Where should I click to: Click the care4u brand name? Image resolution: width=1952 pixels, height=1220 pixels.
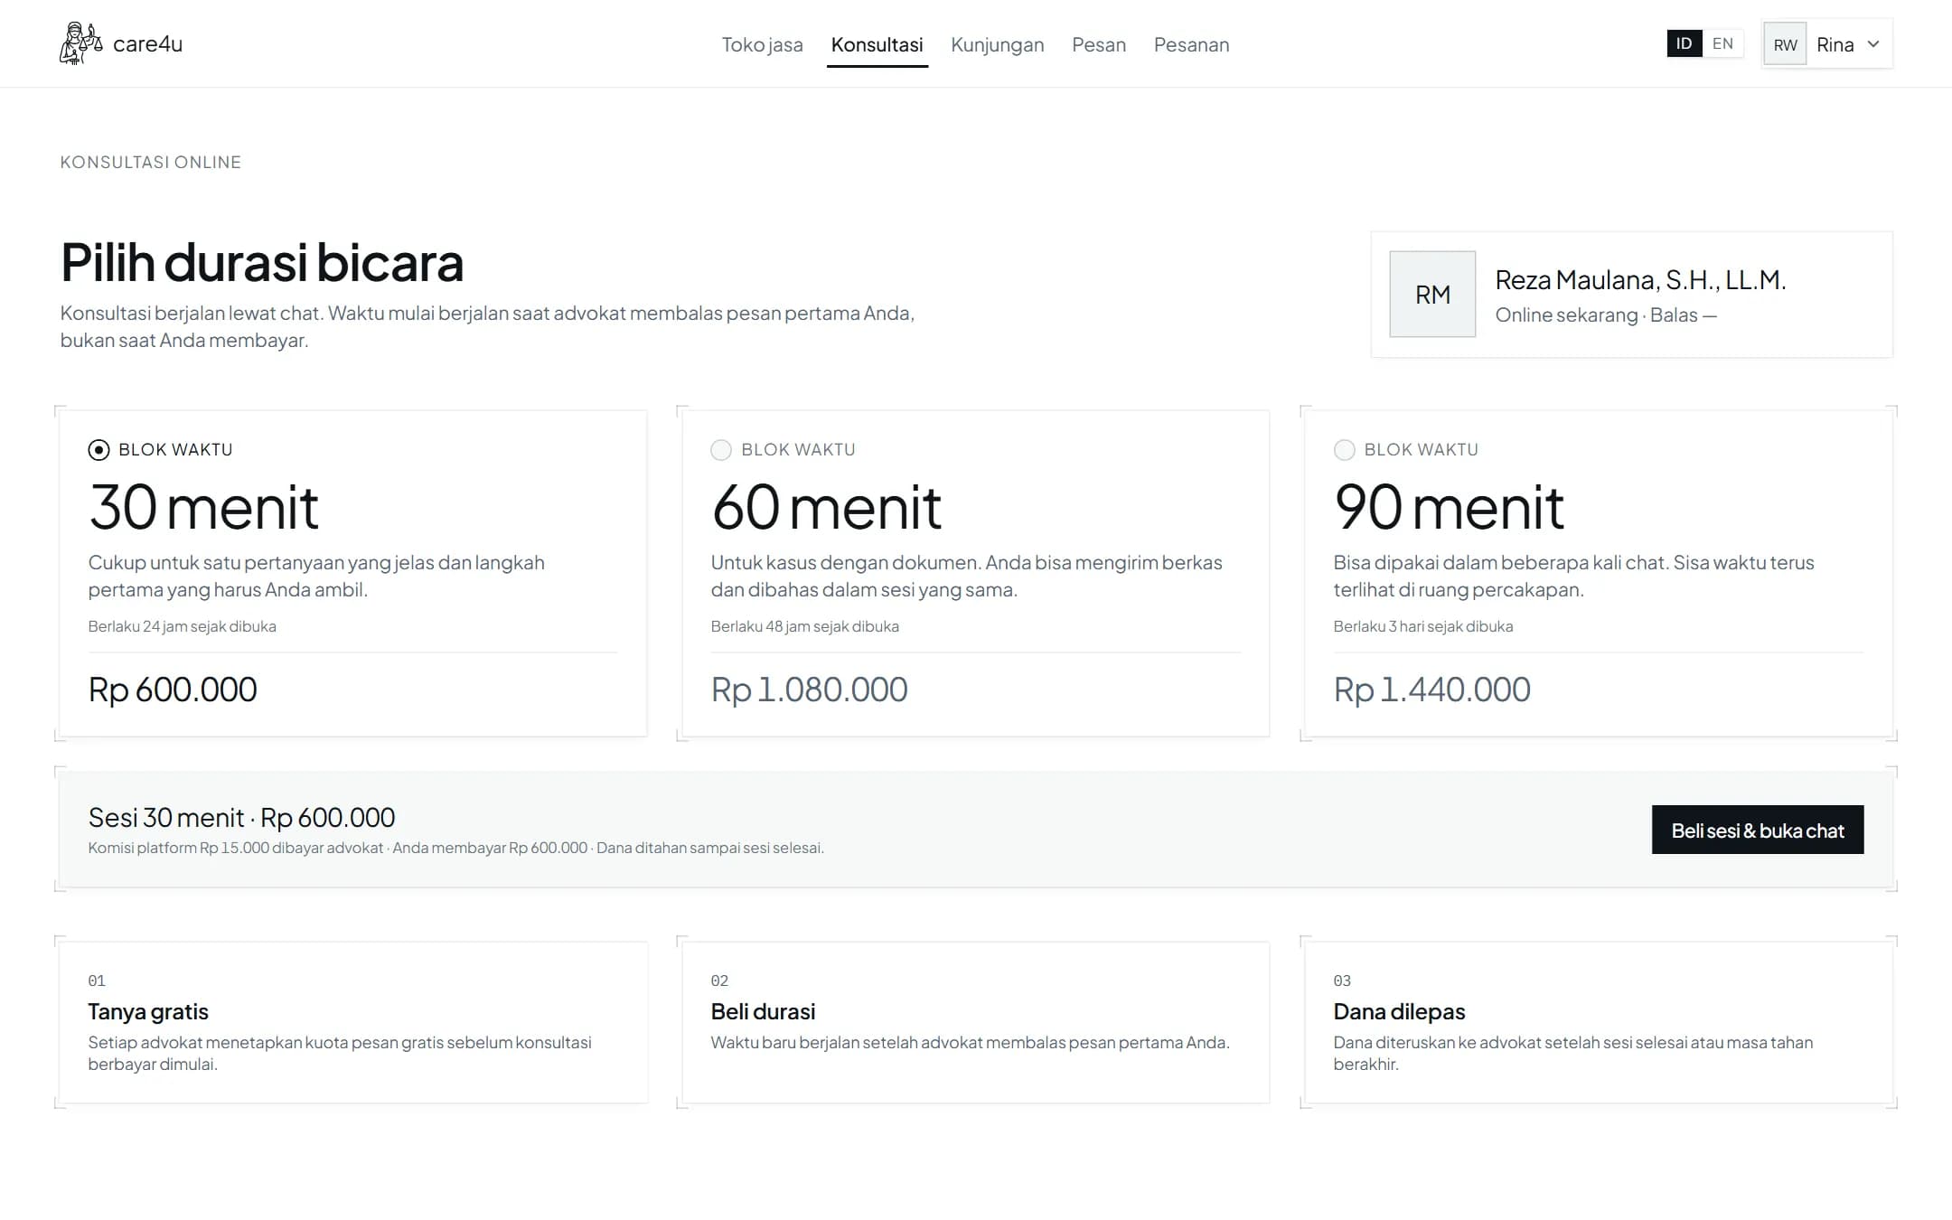pyautogui.click(x=147, y=44)
